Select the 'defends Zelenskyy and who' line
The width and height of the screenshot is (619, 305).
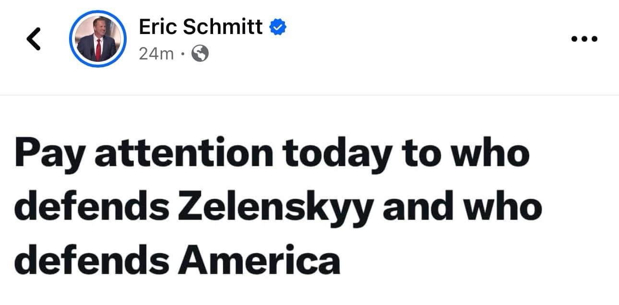pos(278,208)
